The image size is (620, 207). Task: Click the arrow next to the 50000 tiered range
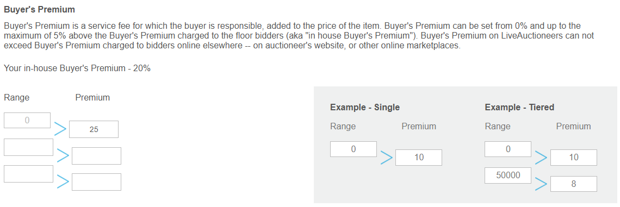pos(541,184)
